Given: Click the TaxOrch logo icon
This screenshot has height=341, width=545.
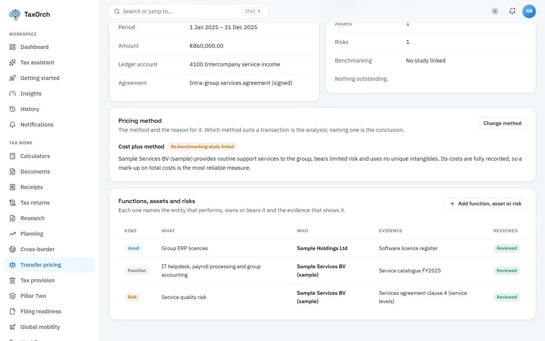Looking at the screenshot, I should [x=15, y=14].
